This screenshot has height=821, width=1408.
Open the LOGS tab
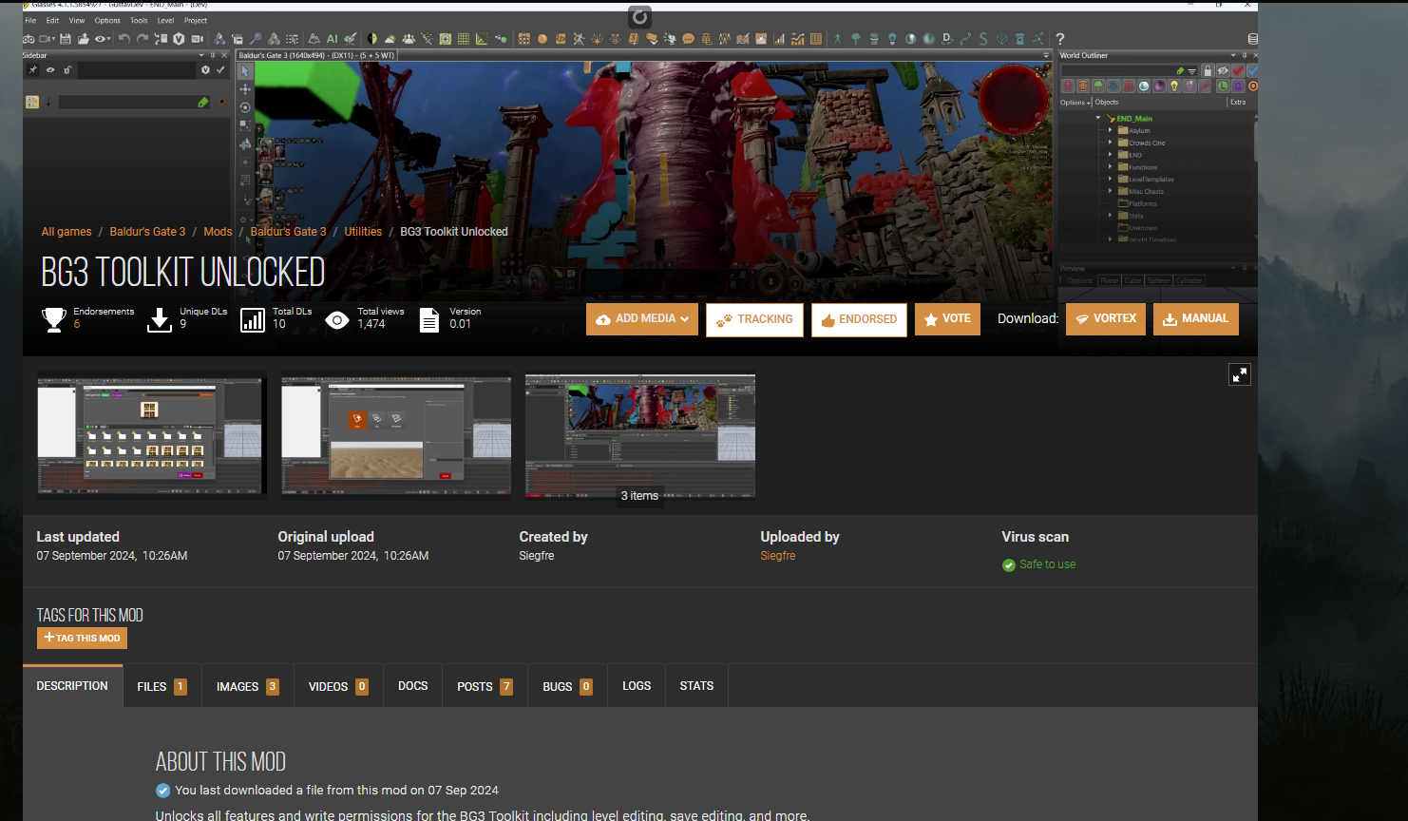click(637, 686)
